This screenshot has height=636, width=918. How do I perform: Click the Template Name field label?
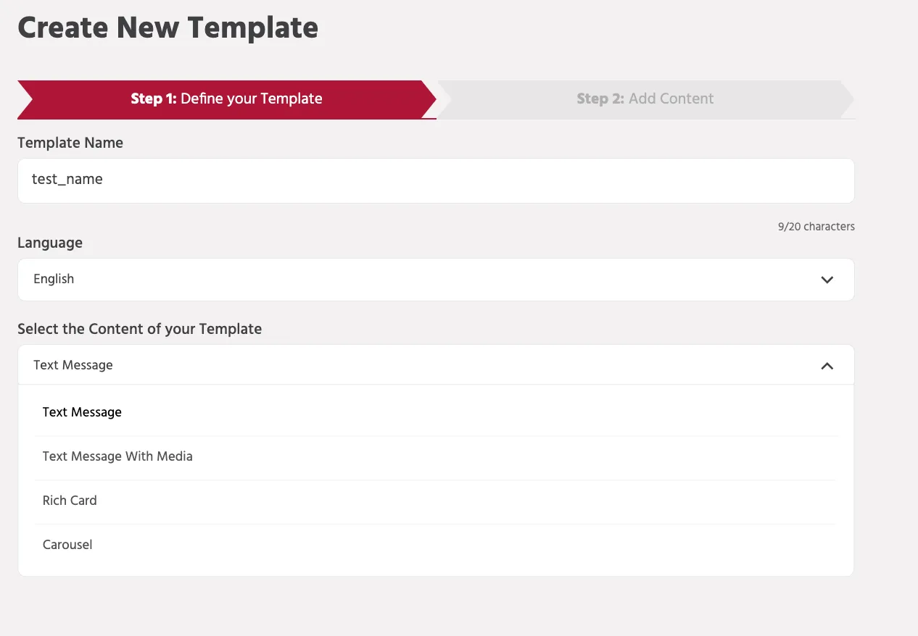tap(70, 143)
